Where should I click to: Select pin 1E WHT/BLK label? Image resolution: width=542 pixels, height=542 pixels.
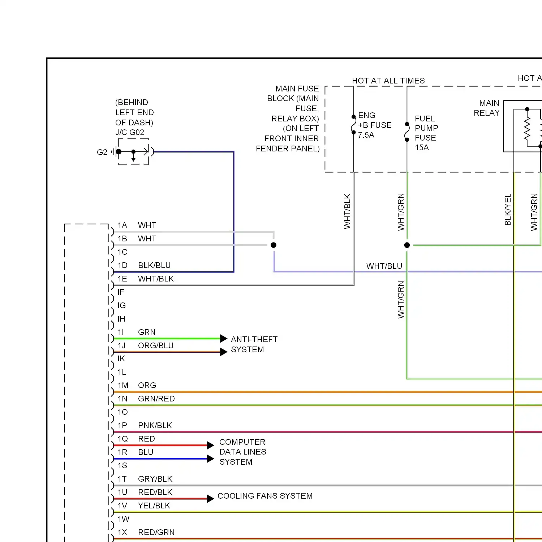point(146,279)
